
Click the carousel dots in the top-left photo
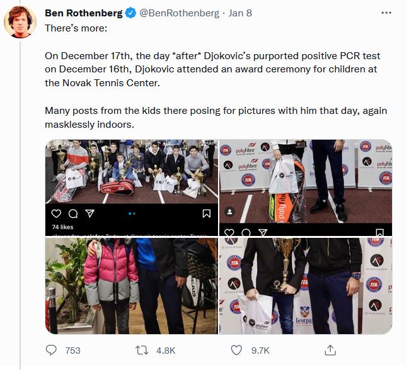(x=131, y=214)
